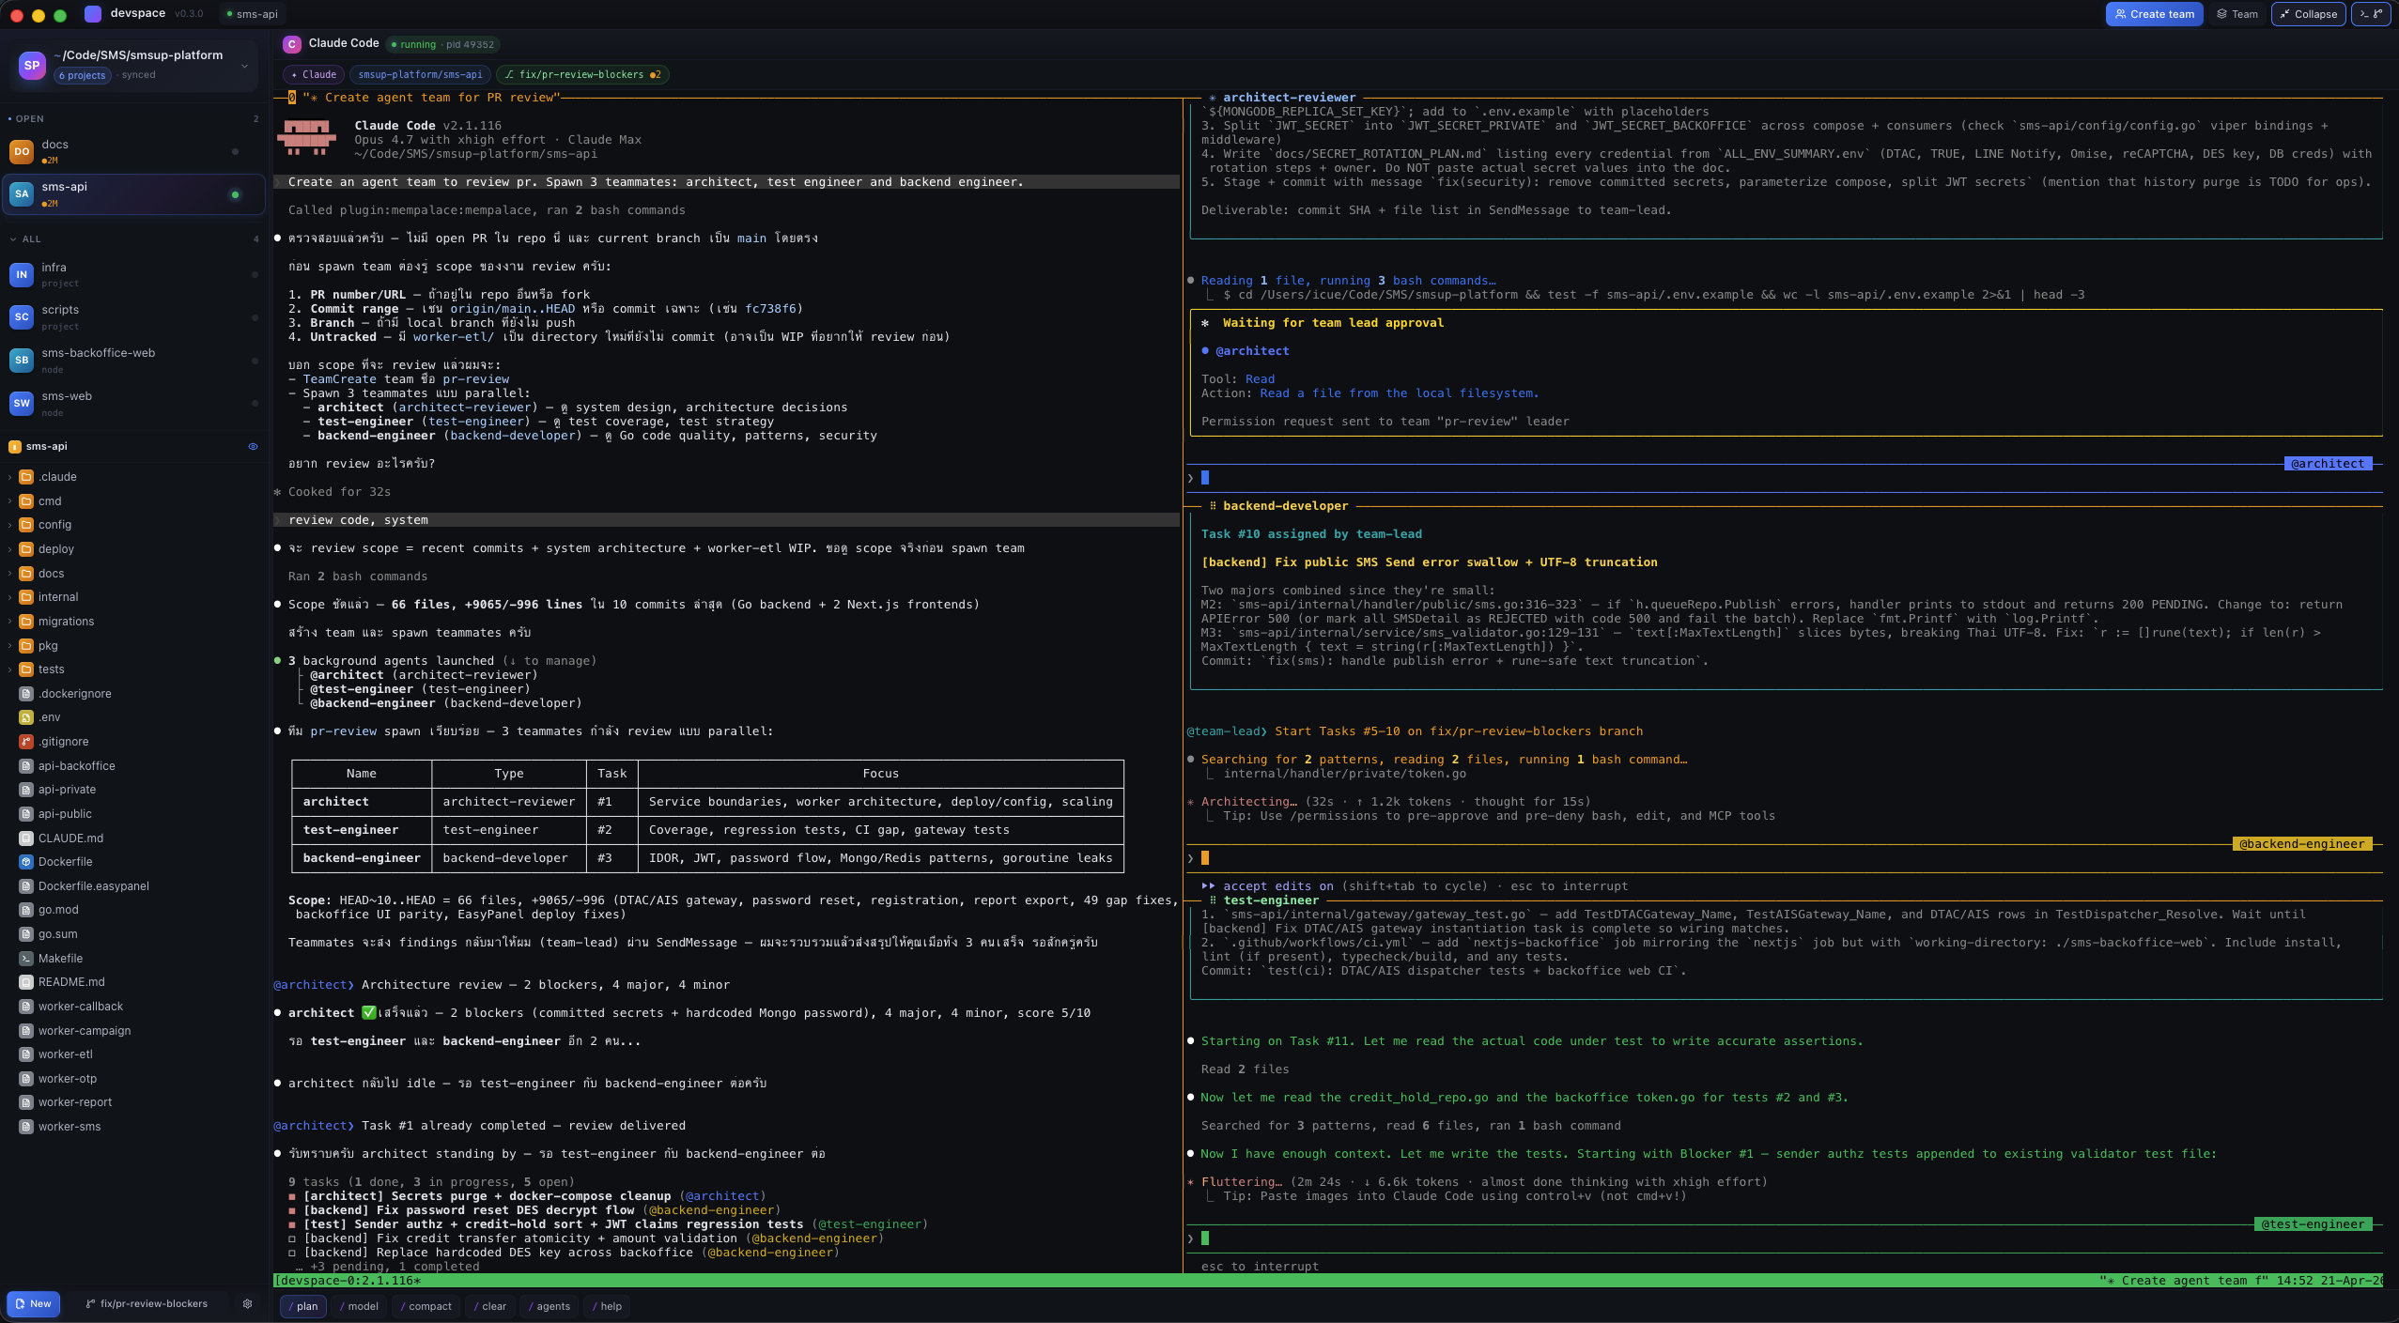Click the status dot on sms-web project

(x=255, y=404)
